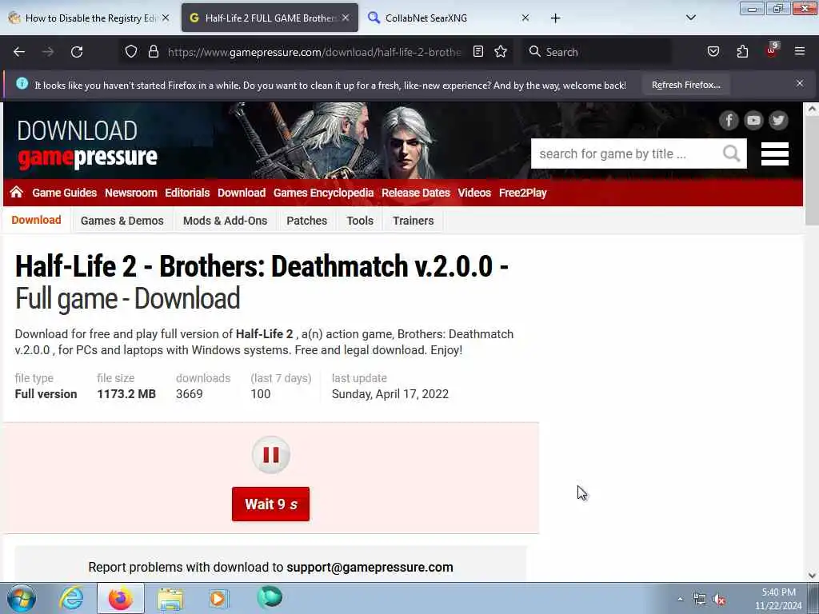Screen dimensions: 819x614
Task: Close the CollabNet SearXNG tab
Action: (x=525, y=18)
